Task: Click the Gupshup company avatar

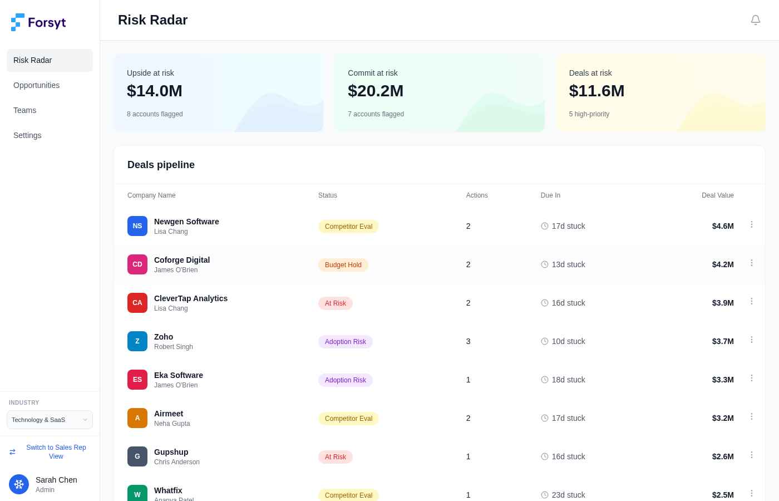Action: pos(137,456)
